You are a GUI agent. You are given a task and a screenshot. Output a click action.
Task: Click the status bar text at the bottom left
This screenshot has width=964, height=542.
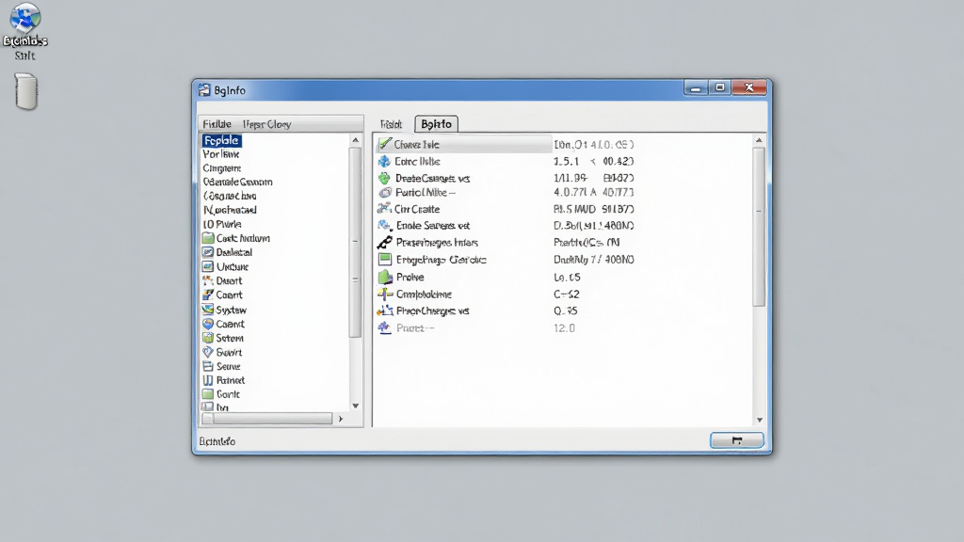[x=217, y=441]
